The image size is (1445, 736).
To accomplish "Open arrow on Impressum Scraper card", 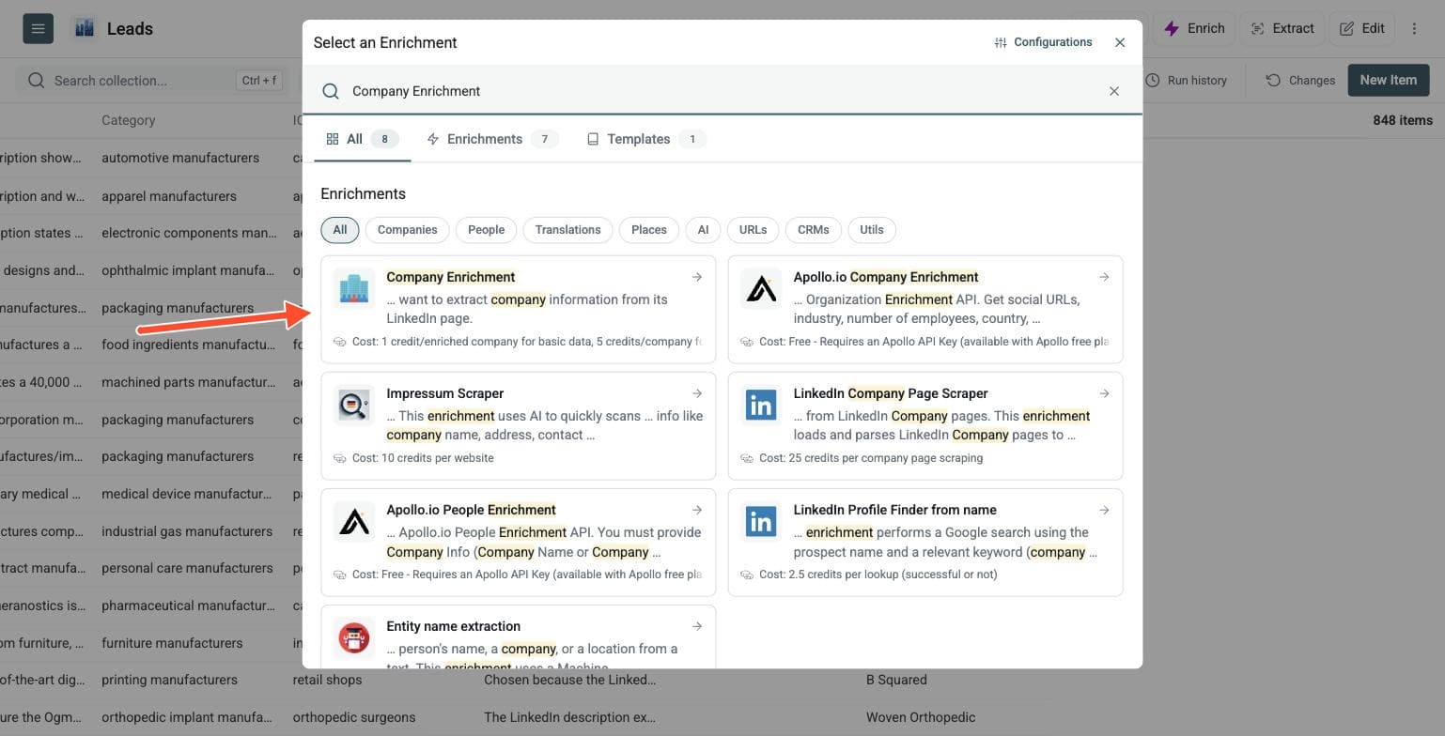I will [697, 393].
